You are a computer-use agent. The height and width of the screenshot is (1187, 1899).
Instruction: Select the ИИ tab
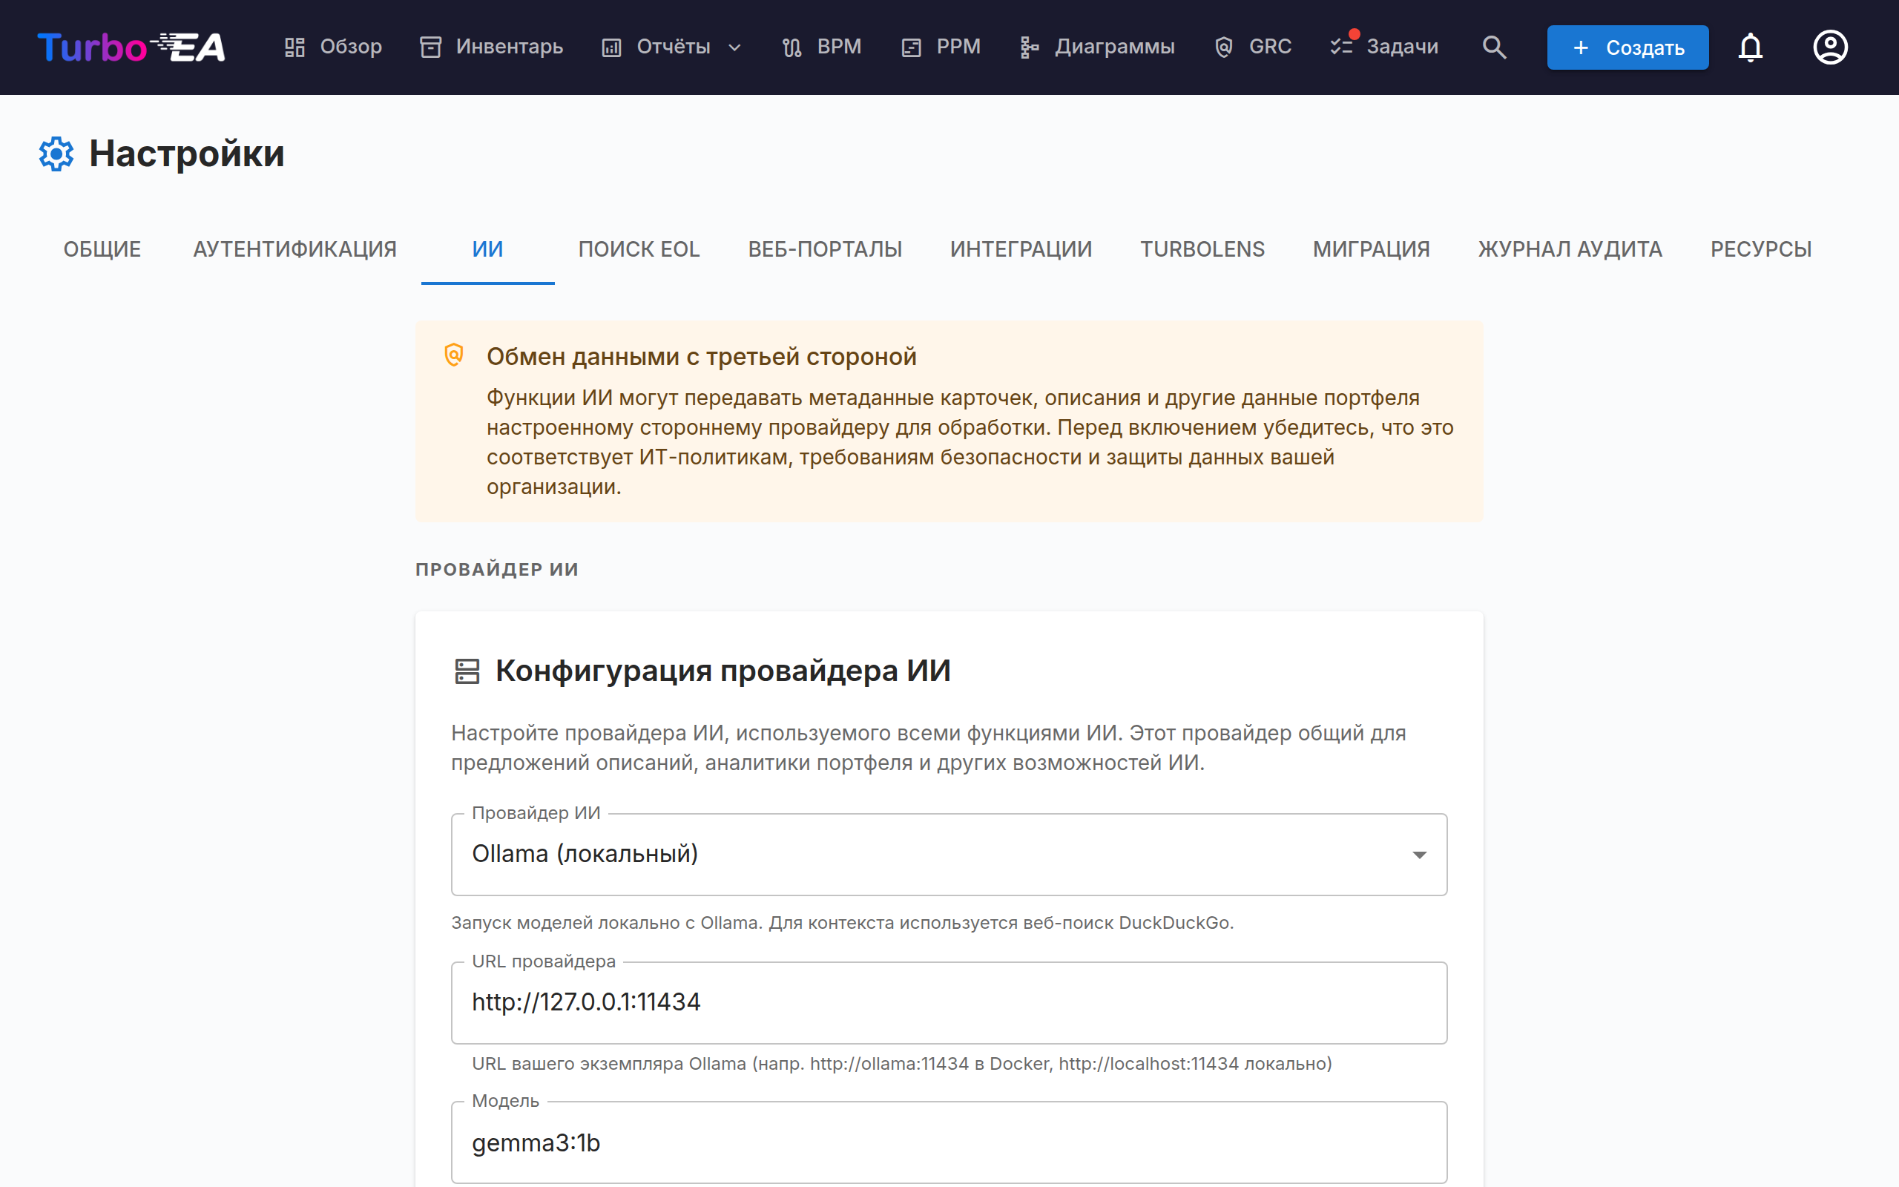pos(487,250)
